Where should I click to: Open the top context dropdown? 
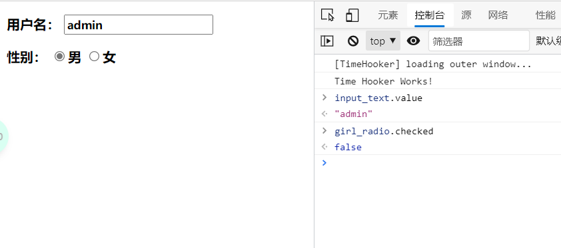(383, 41)
